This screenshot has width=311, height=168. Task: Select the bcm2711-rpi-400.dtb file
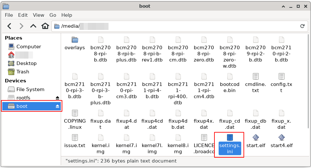(x=178, y=89)
